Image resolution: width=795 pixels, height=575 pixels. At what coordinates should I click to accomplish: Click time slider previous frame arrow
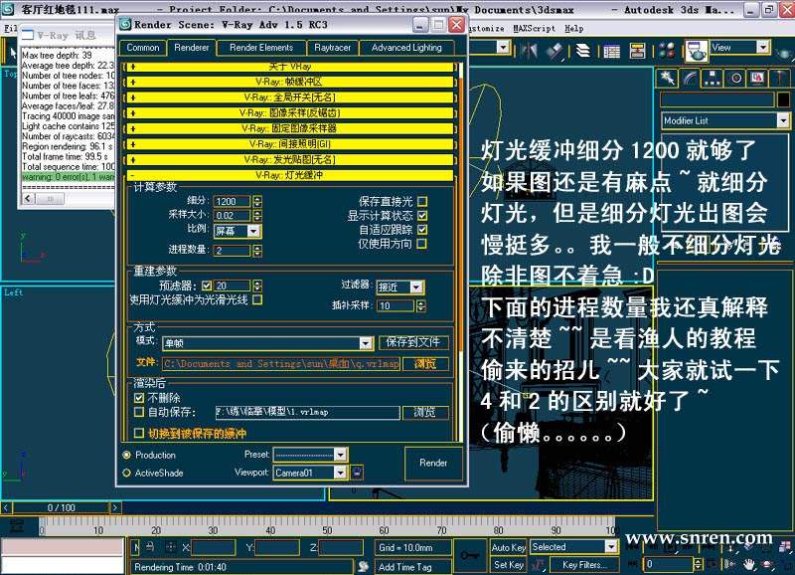(6, 507)
